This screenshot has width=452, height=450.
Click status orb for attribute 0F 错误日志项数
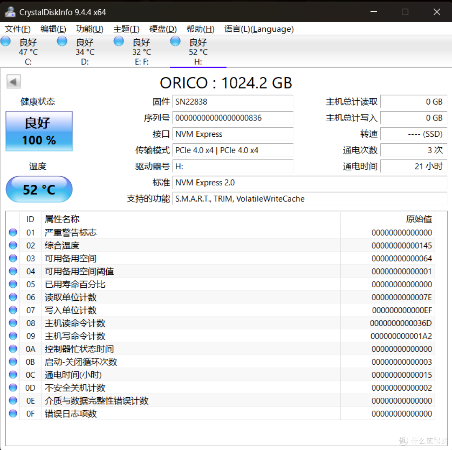click(x=13, y=414)
